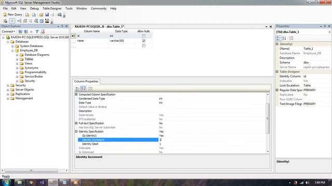This screenshot has height=186, width=332.
Task: Click the Filter funnel icon in Object Explorer
Action: point(37,32)
